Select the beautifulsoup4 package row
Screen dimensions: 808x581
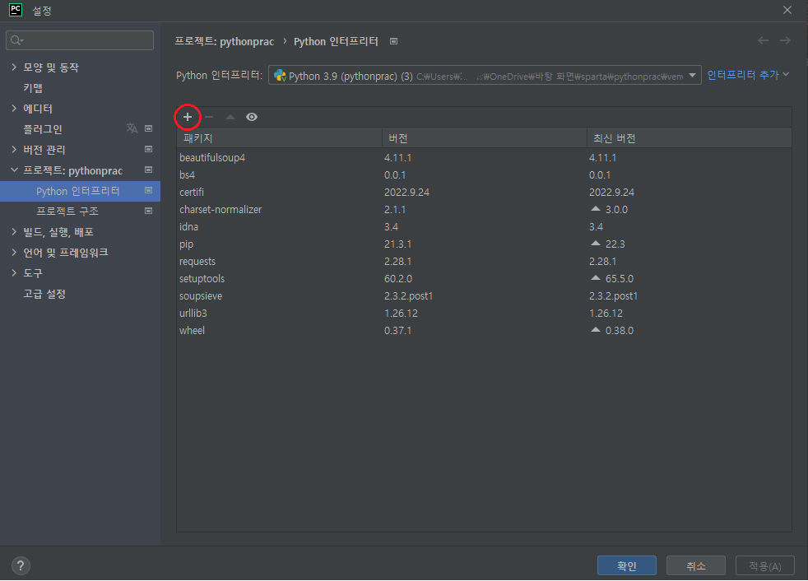point(484,157)
